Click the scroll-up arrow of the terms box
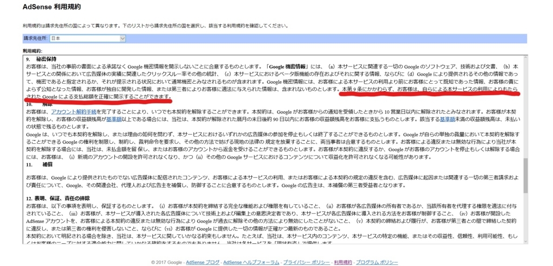 (525, 58)
